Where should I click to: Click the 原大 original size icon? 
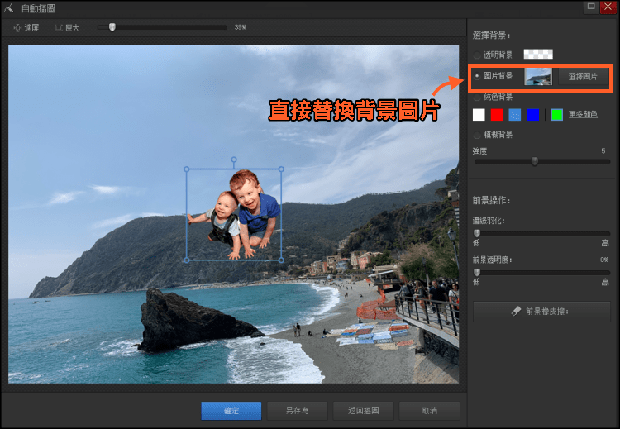59,27
